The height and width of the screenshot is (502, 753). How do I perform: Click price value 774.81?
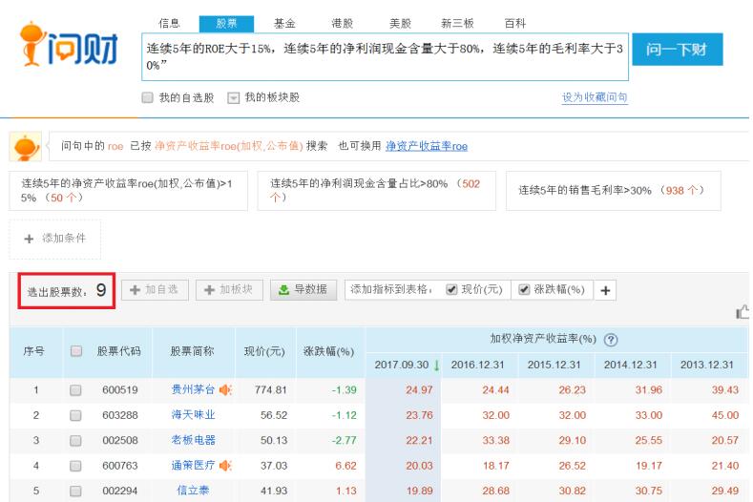point(271,390)
